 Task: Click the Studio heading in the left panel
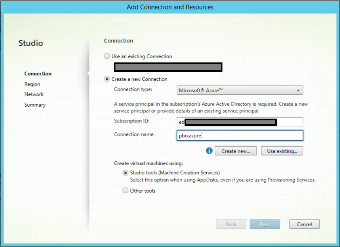[x=31, y=43]
